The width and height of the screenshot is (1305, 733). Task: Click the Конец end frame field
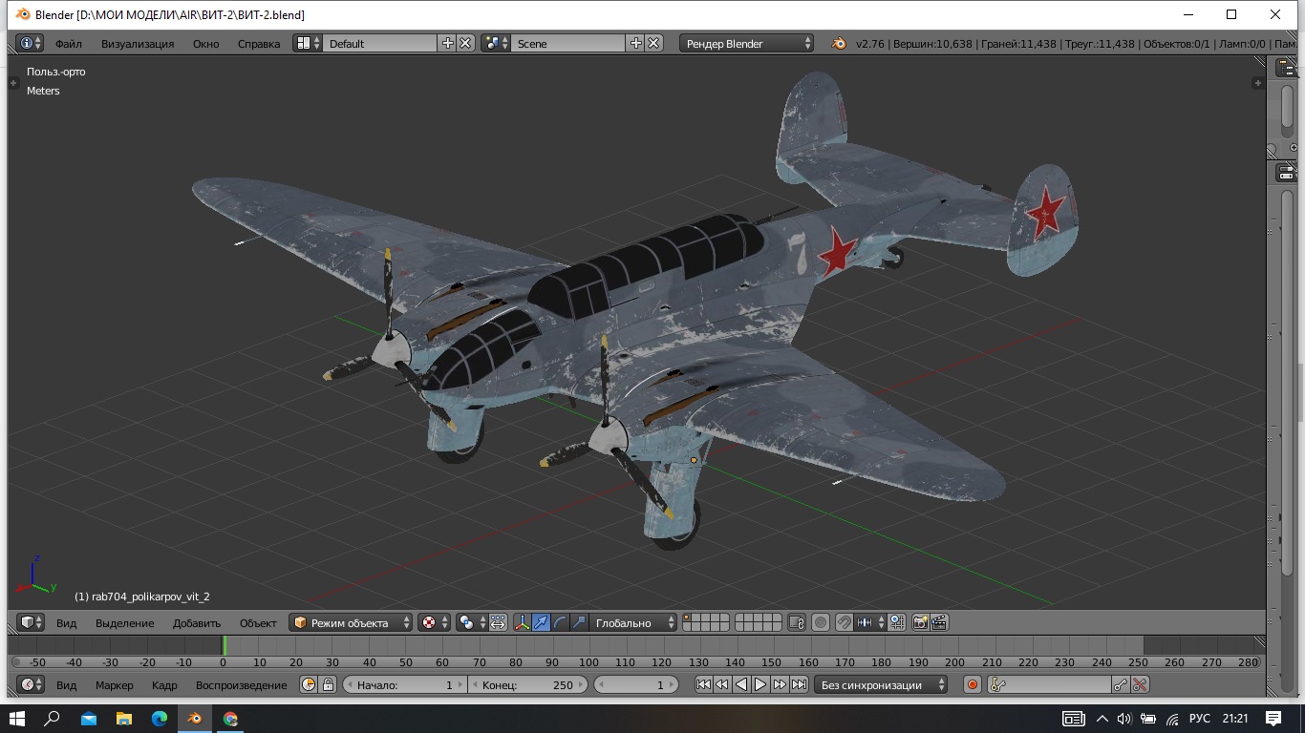pyautogui.click(x=528, y=684)
